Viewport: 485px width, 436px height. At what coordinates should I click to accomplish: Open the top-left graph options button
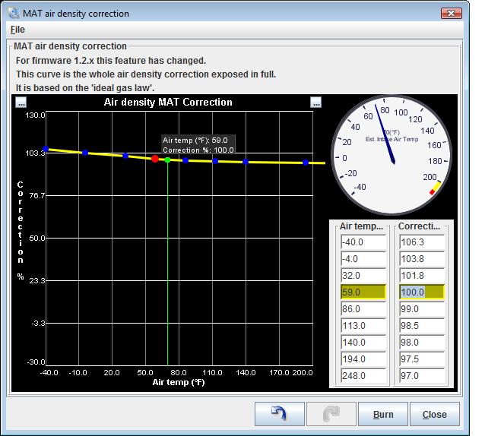pyautogui.click(x=21, y=103)
